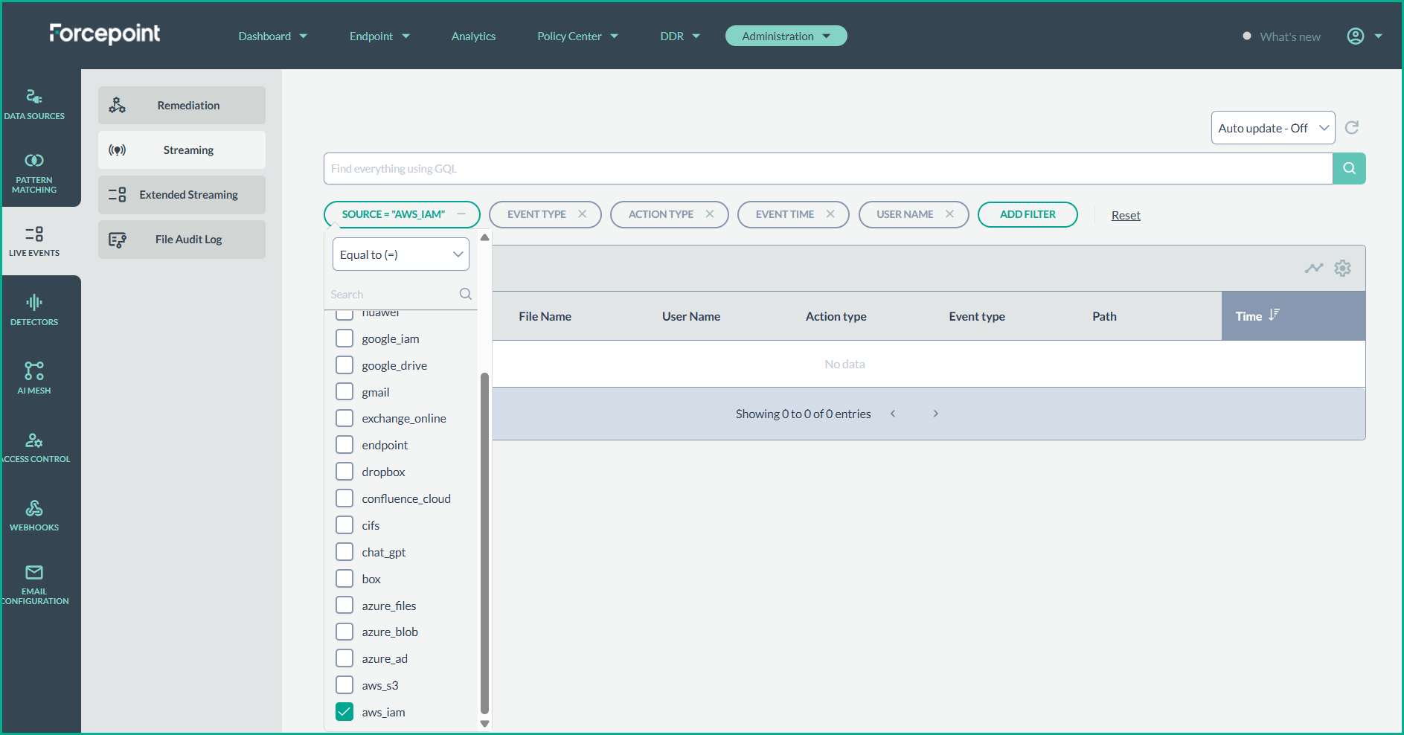Click the source list vertical scrollbar
Image resolution: width=1404 pixels, height=735 pixels.
(484, 543)
